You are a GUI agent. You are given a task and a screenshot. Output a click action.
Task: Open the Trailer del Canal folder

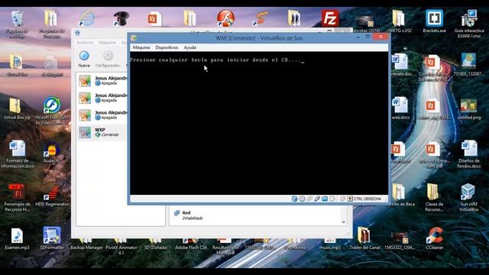coord(364,238)
